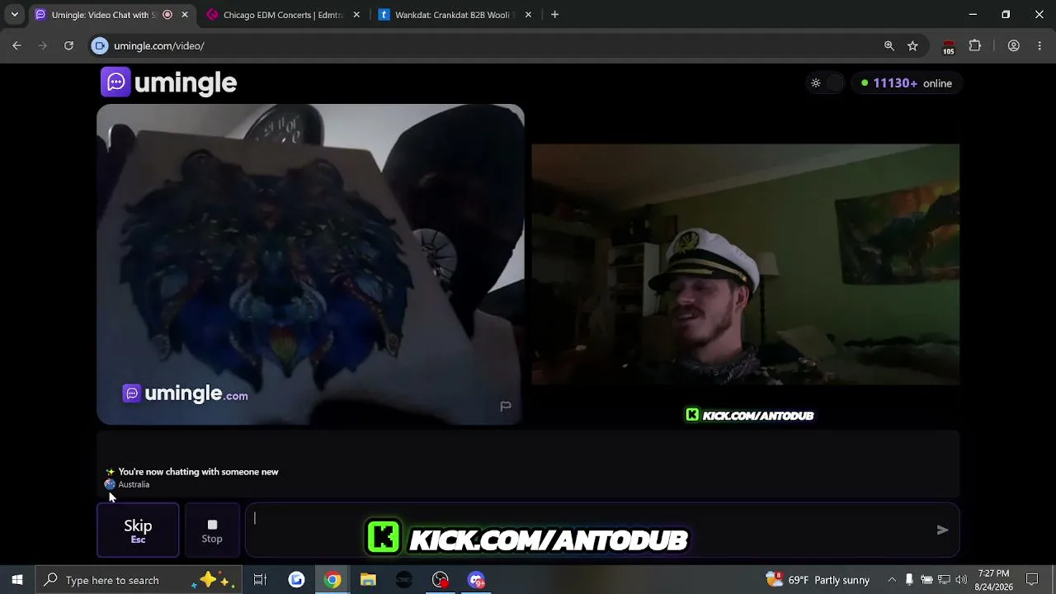The width and height of the screenshot is (1056, 594).
Task: Open the clock showing 7:27 PM
Action: pyautogui.click(x=994, y=580)
